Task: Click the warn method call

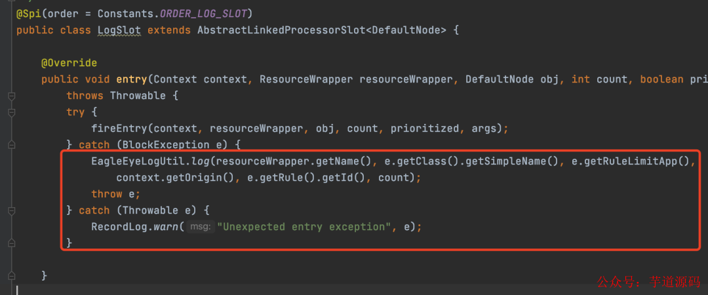Action: pos(166,226)
